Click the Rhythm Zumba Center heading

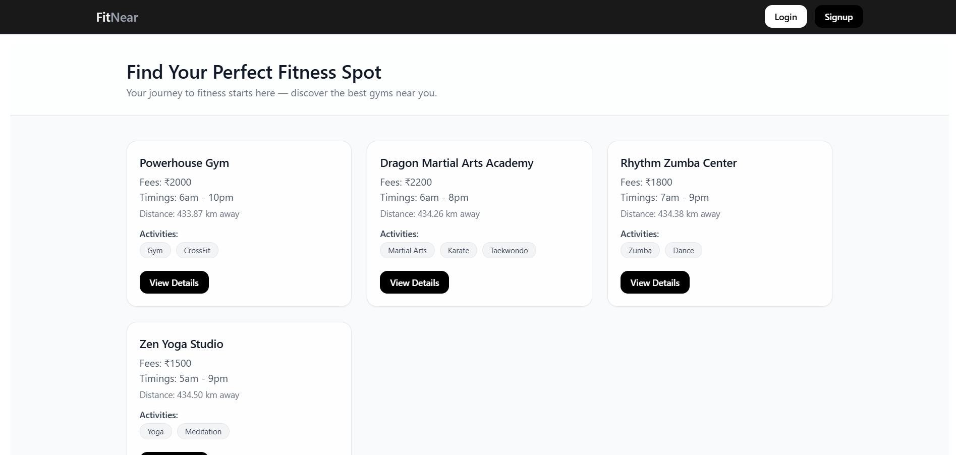tap(678, 163)
